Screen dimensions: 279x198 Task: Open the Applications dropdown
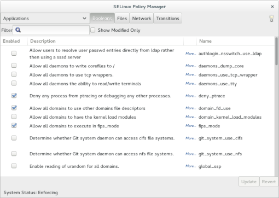click(x=45, y=19)
